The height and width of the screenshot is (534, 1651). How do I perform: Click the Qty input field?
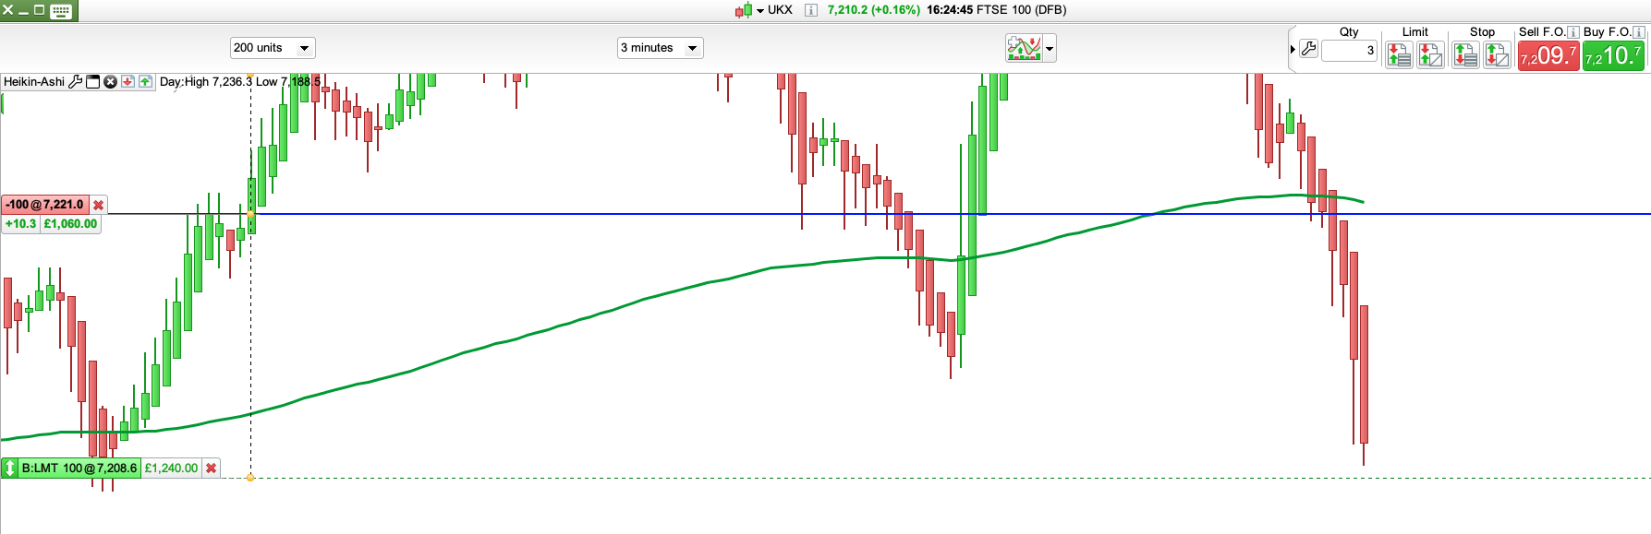pos(1350,51)
